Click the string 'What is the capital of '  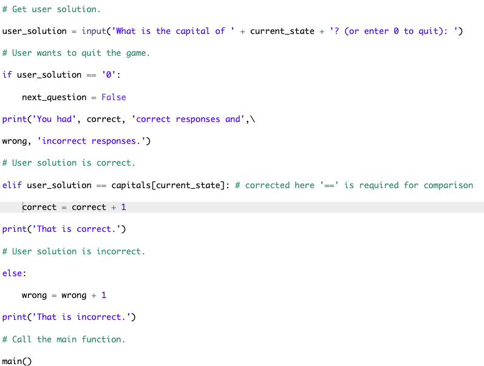(173, 31)
